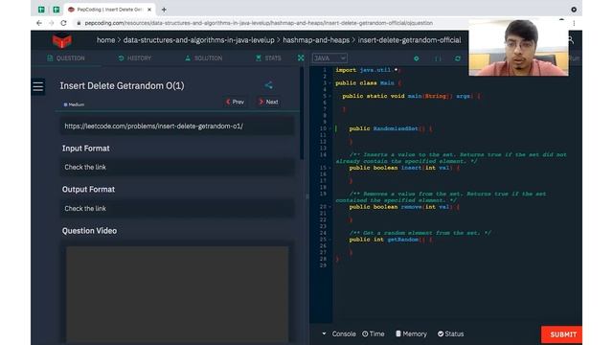
Task: Open the hamburger sidebar menu
Action: (38, 86)
